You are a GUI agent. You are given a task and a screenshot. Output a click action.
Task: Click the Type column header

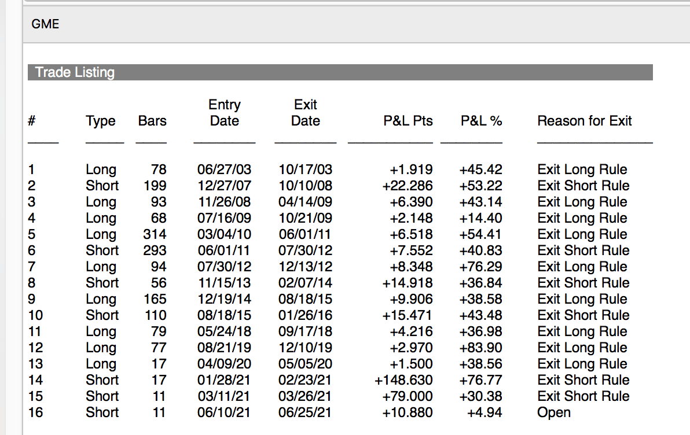pos(101,121)
